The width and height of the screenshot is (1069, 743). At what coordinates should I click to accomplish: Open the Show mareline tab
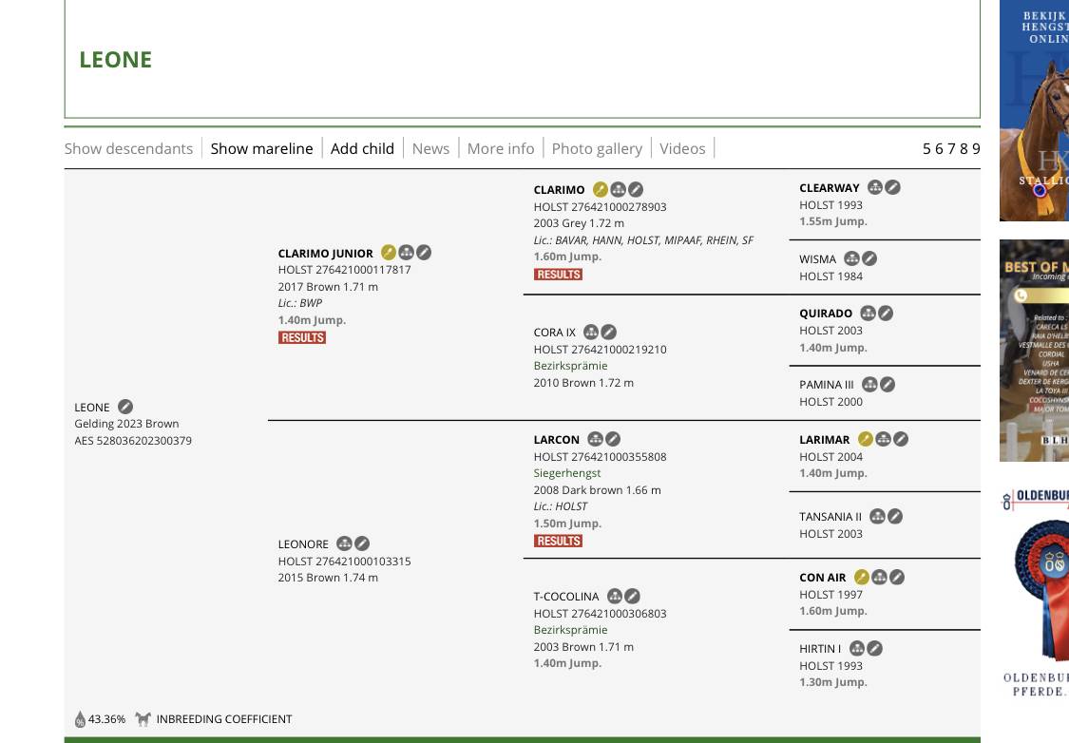261,148
